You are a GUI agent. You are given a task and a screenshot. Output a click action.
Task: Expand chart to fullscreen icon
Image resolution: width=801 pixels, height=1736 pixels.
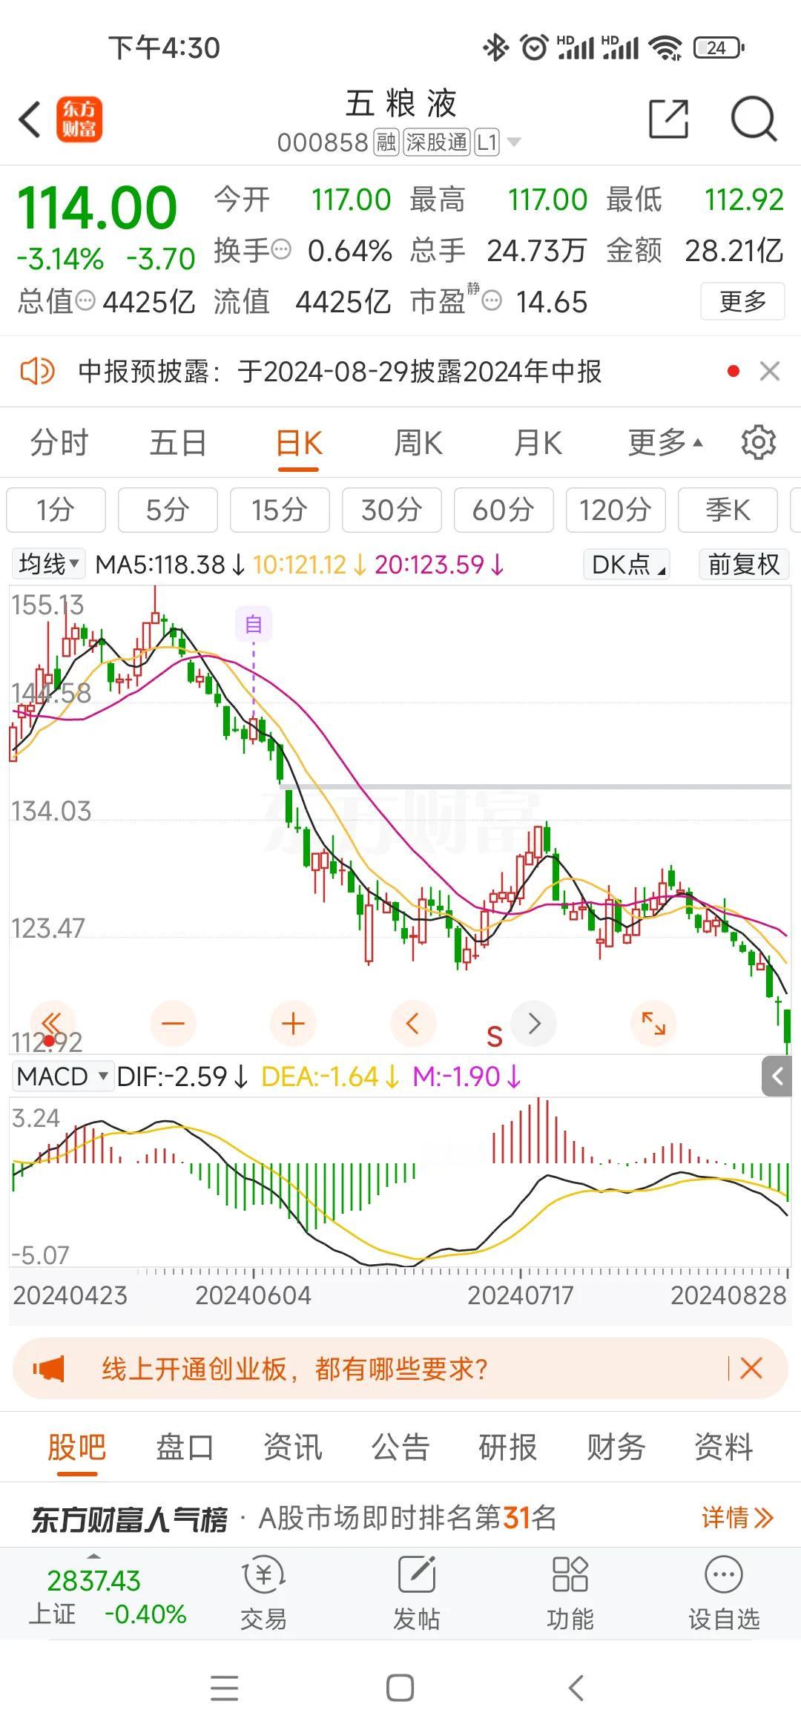click(653, 1024)
